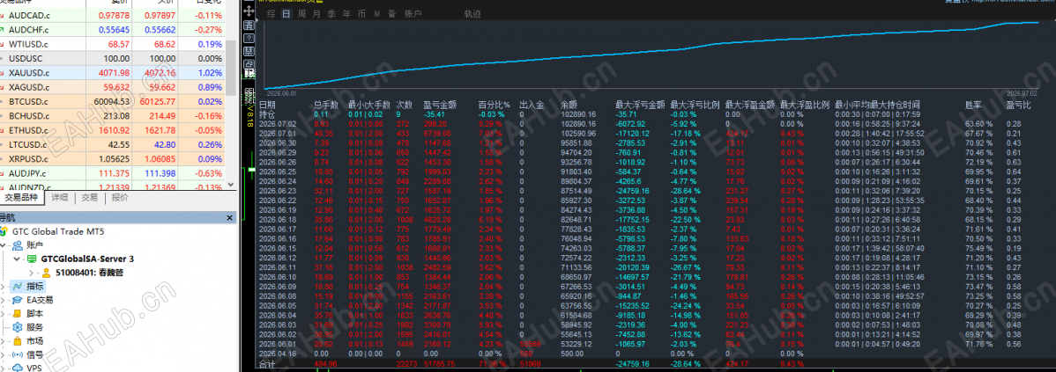Click the 盈亏金额 column header
Screen dimensions: 1056x372
tap(440, 105)
